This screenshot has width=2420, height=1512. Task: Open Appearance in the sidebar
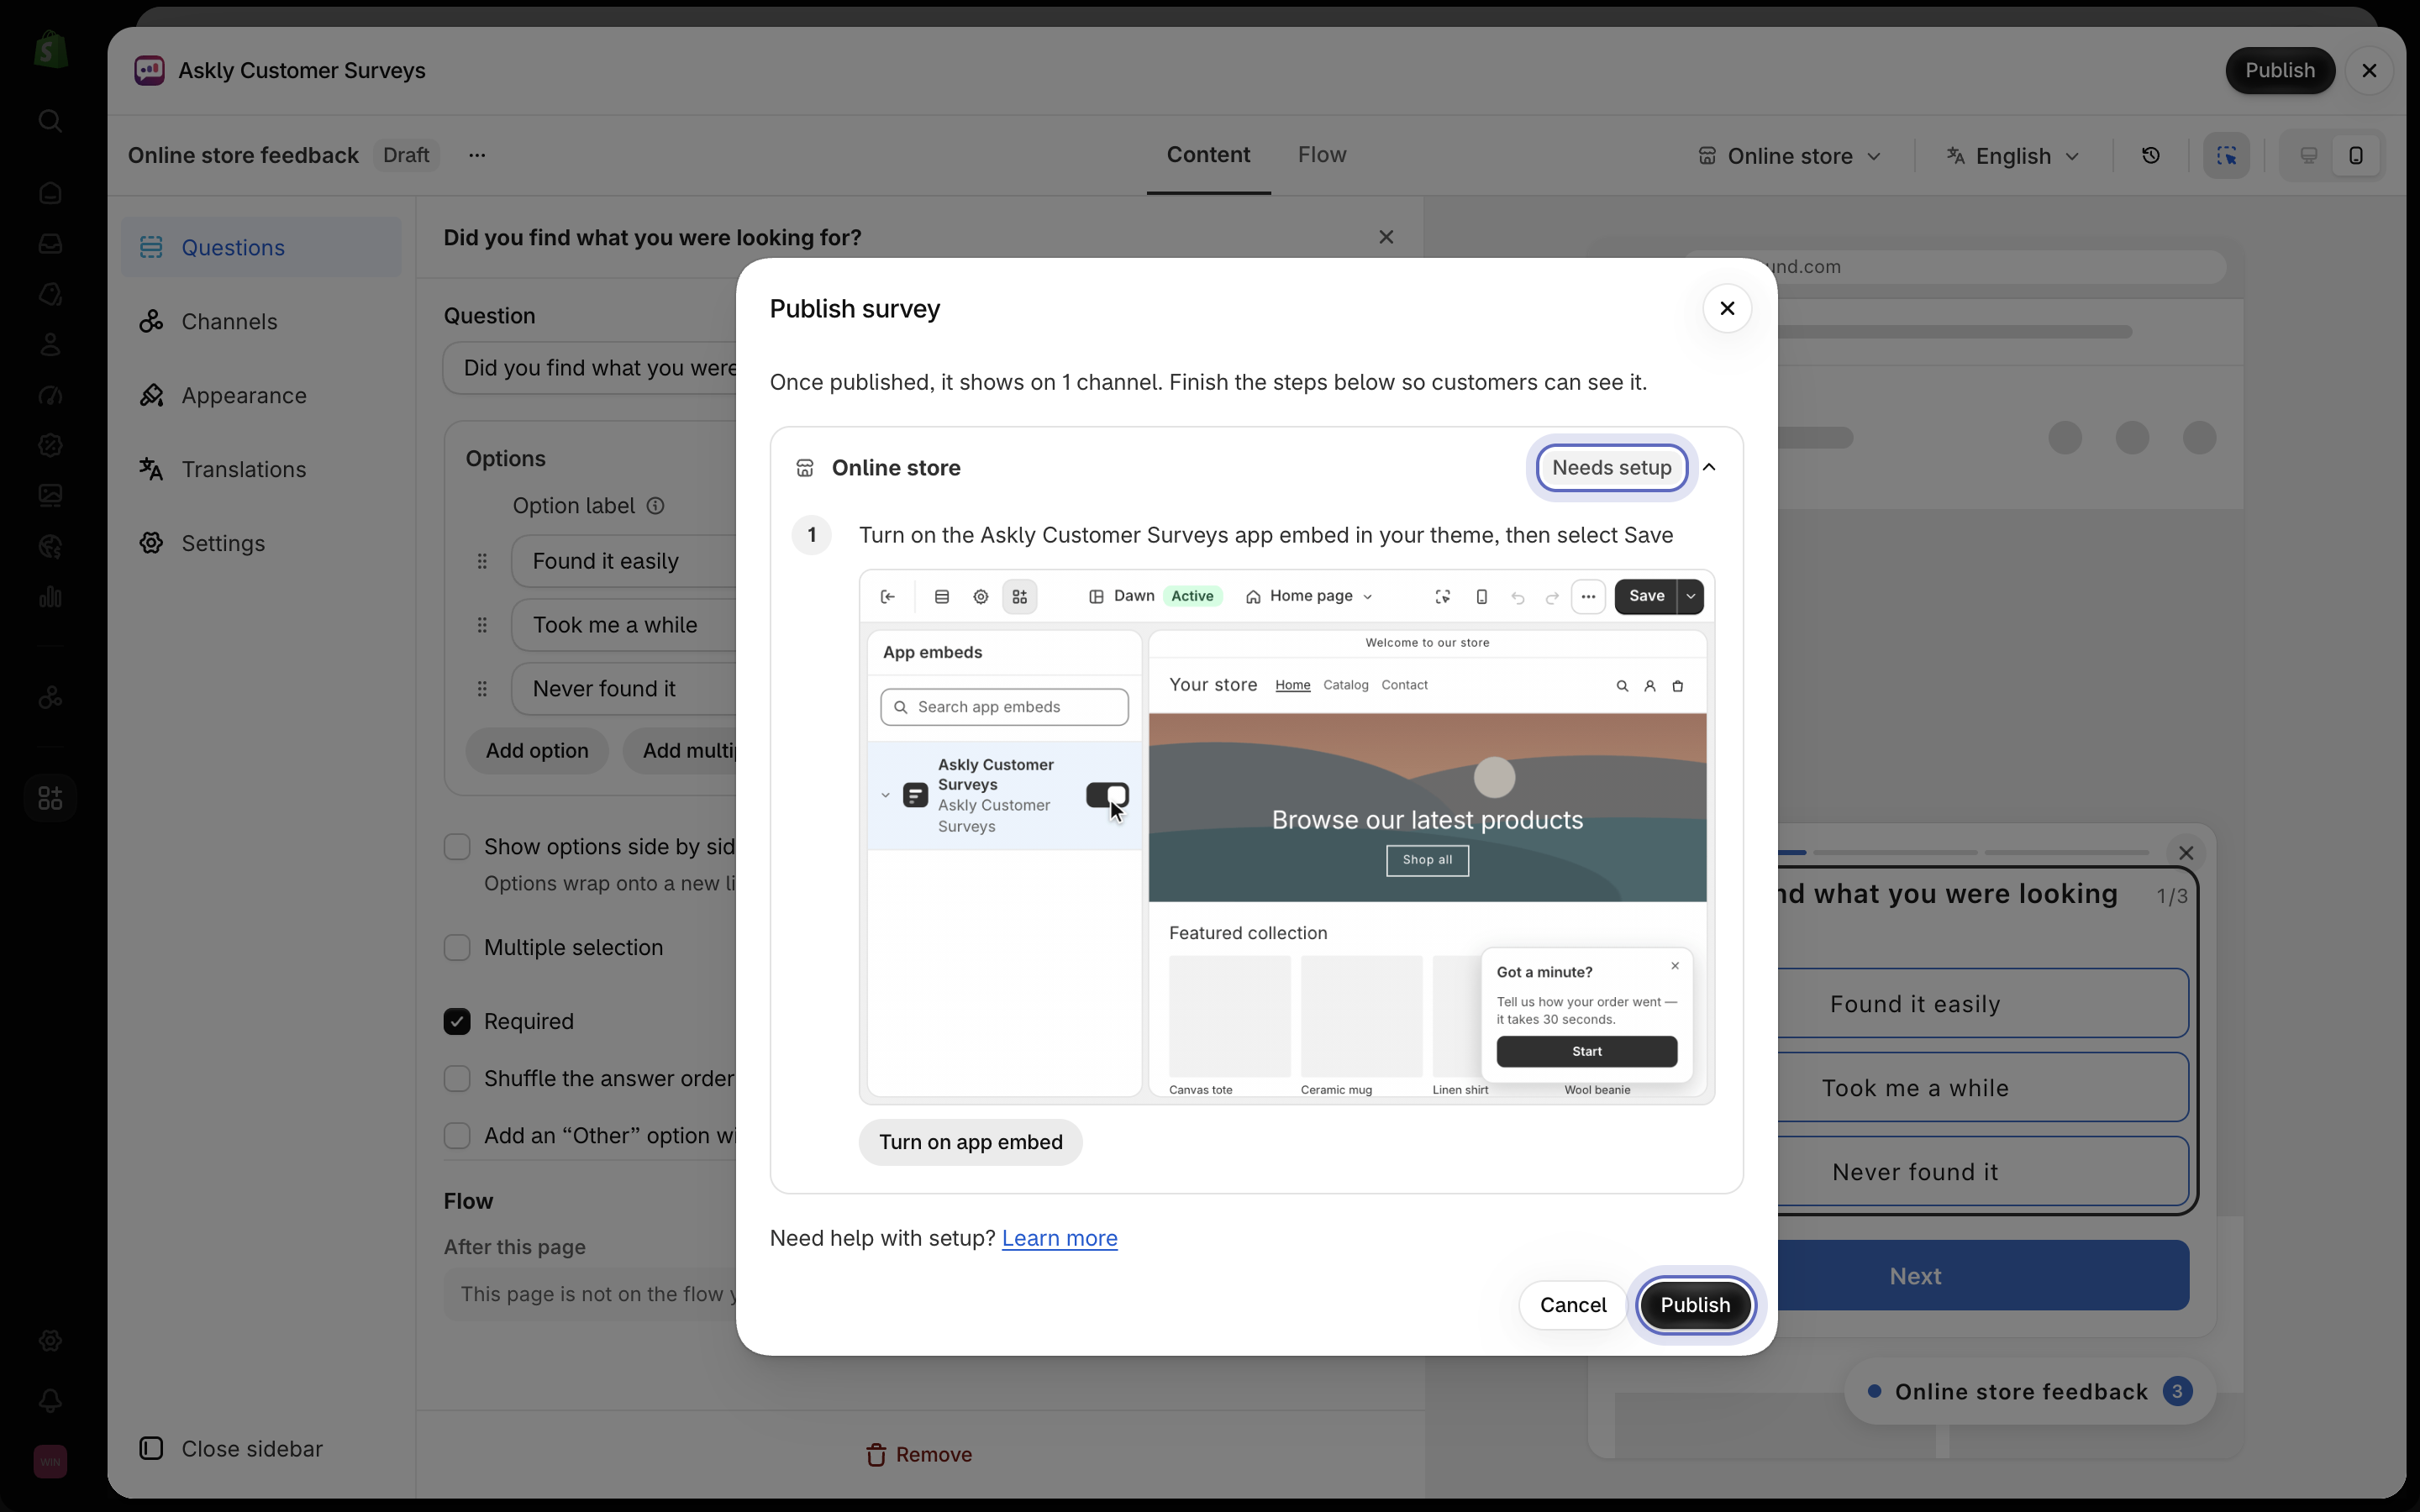261,396
